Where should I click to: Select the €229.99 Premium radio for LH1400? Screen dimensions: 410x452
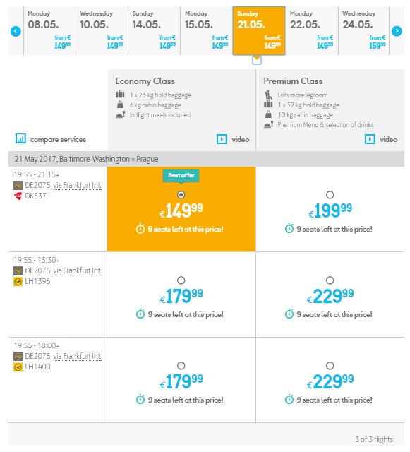point(330,366)
